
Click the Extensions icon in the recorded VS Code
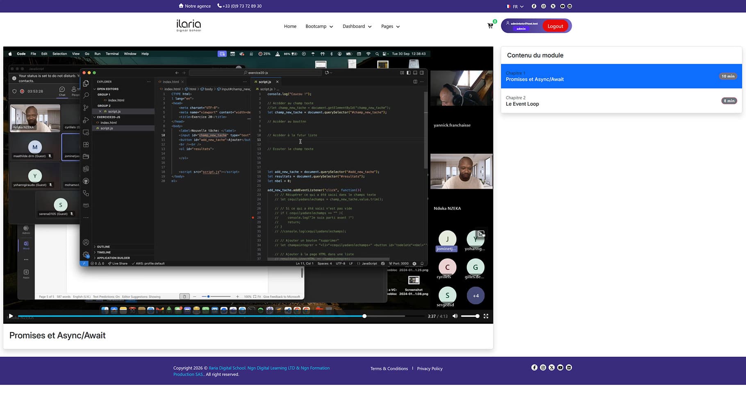tap(86, 145)
